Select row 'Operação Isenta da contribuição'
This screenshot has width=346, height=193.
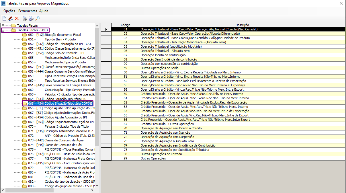(242, 55)
